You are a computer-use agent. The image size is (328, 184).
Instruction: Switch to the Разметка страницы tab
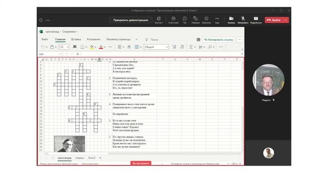[118, 39]
